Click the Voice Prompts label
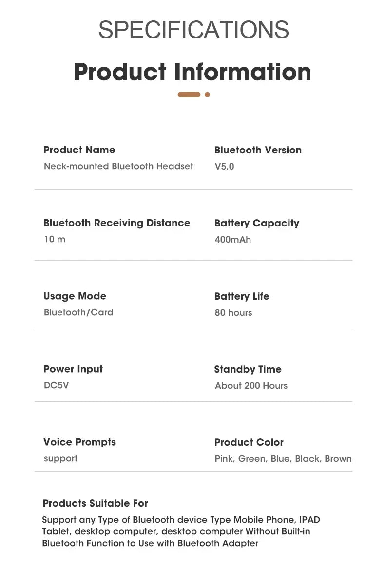385x585 pixels. click(79, 442)
